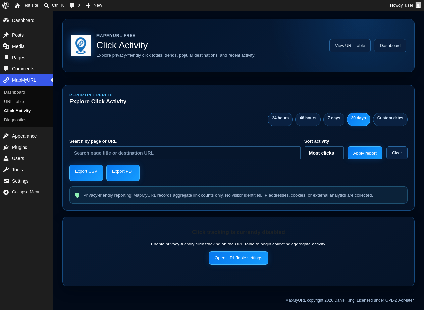Click Export PDF button
Image resolution: width=424 pixels, height=310 pixels.
tap(123, 173)
